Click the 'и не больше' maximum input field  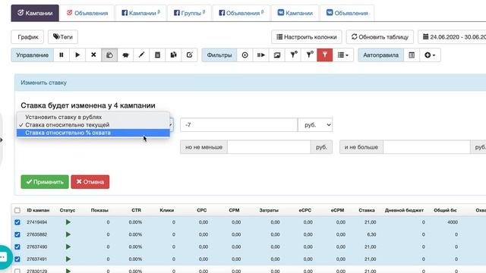(427, 147)
